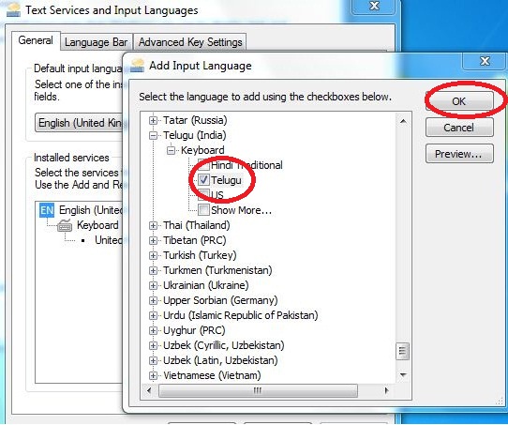Image resolution: width=508 pixels, height=425 pixels.
Task: Expand Vietnamese (Vietnam) node
Action: point(153,375)
